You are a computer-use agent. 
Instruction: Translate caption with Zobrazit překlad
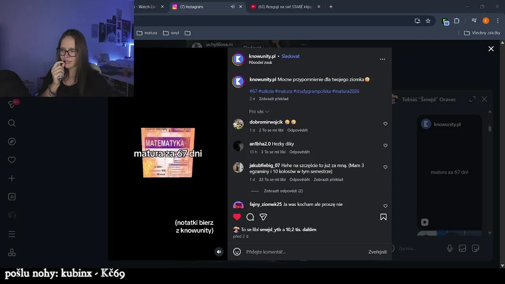[273, 99]
